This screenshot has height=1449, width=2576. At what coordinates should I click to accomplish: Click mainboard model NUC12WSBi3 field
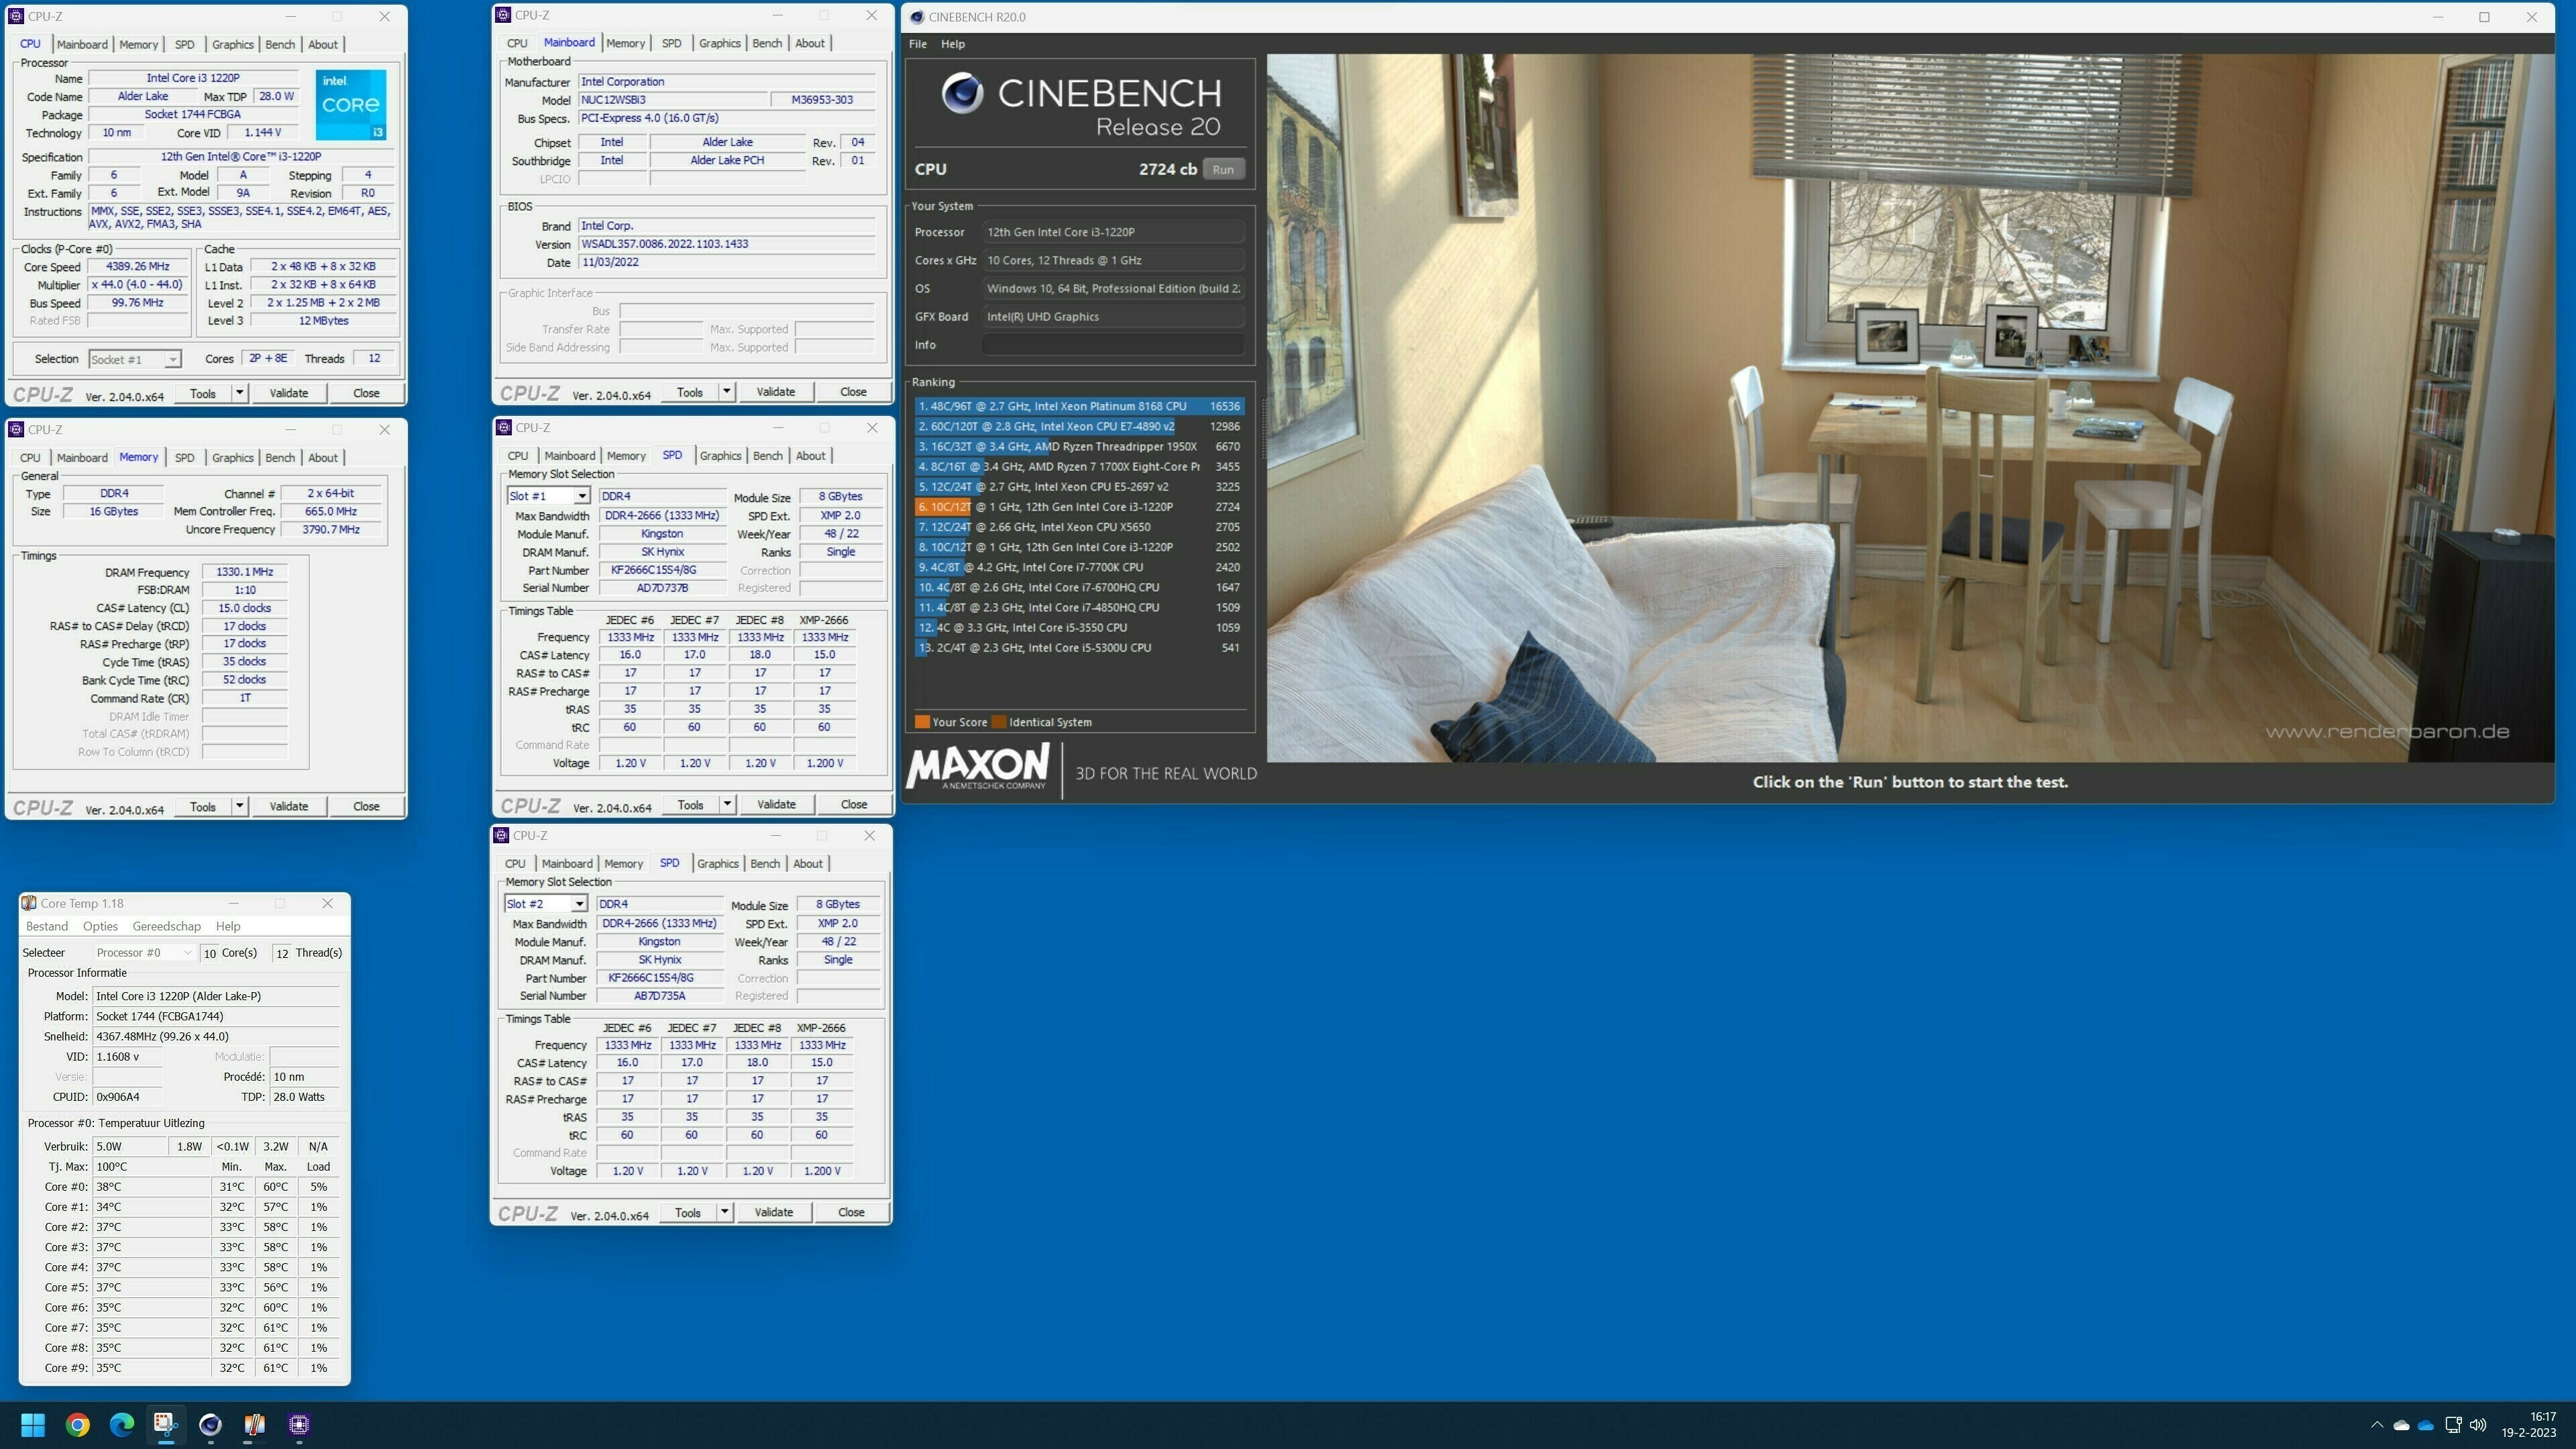coord(672,100)
